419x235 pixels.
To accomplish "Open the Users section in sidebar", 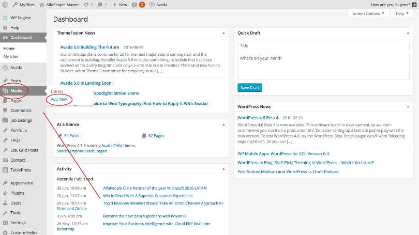I will (16, 203).
